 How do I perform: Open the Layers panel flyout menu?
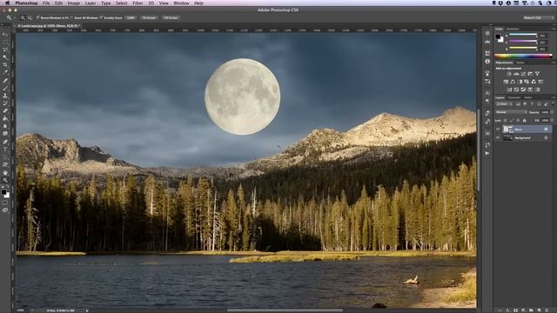pyautogui.click(x=554, y=97)
